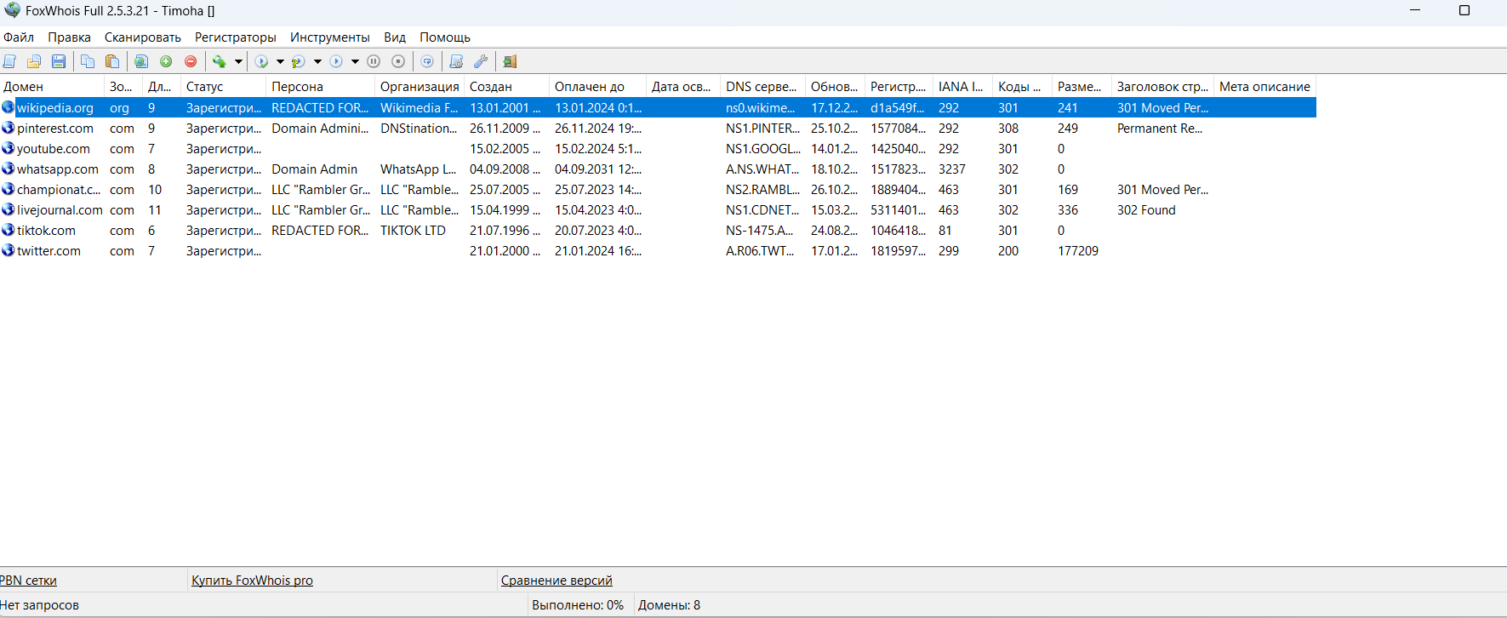The image size is (1507, 618).
Task: Click the Мета описание column header
Action: pyautogui.click(x=1264, y=87)
